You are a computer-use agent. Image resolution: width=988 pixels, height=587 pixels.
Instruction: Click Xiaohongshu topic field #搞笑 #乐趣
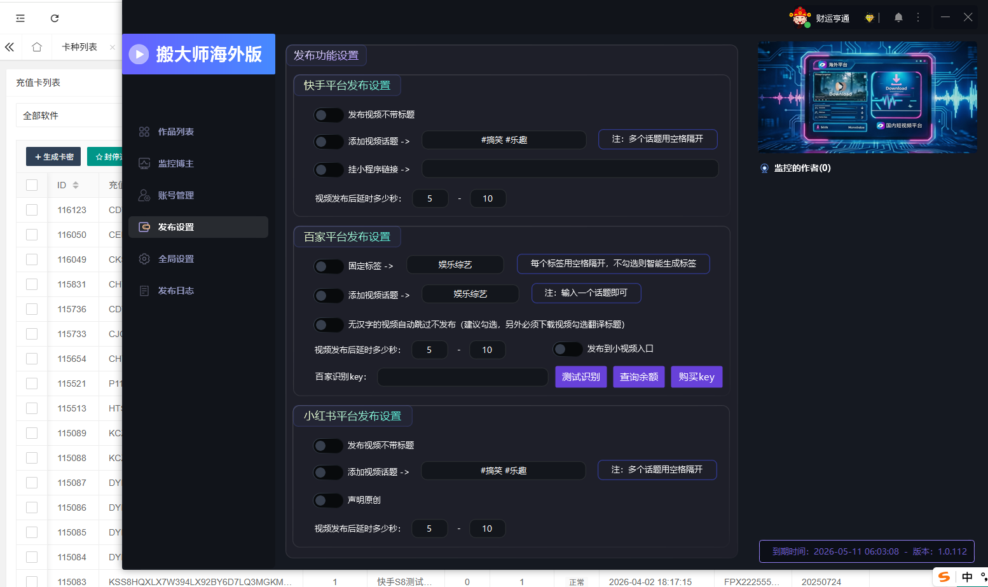(x=504, y=471)
